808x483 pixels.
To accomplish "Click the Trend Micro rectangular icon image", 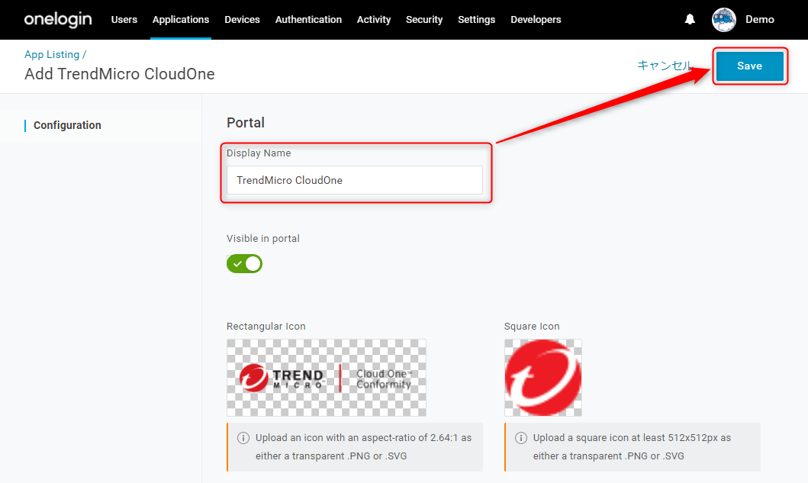I will pyautogui.click(x=327, y=378).
